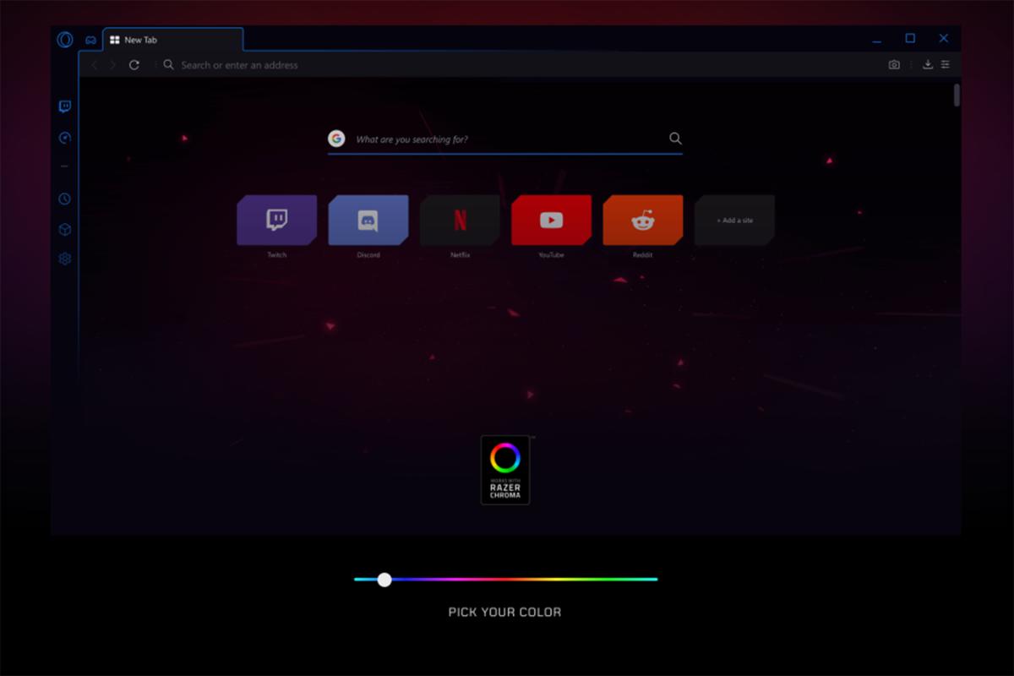This screenshot has width=1014, height=676.
Task: Take a snapshot with camera icon
Action: point(894,65)
